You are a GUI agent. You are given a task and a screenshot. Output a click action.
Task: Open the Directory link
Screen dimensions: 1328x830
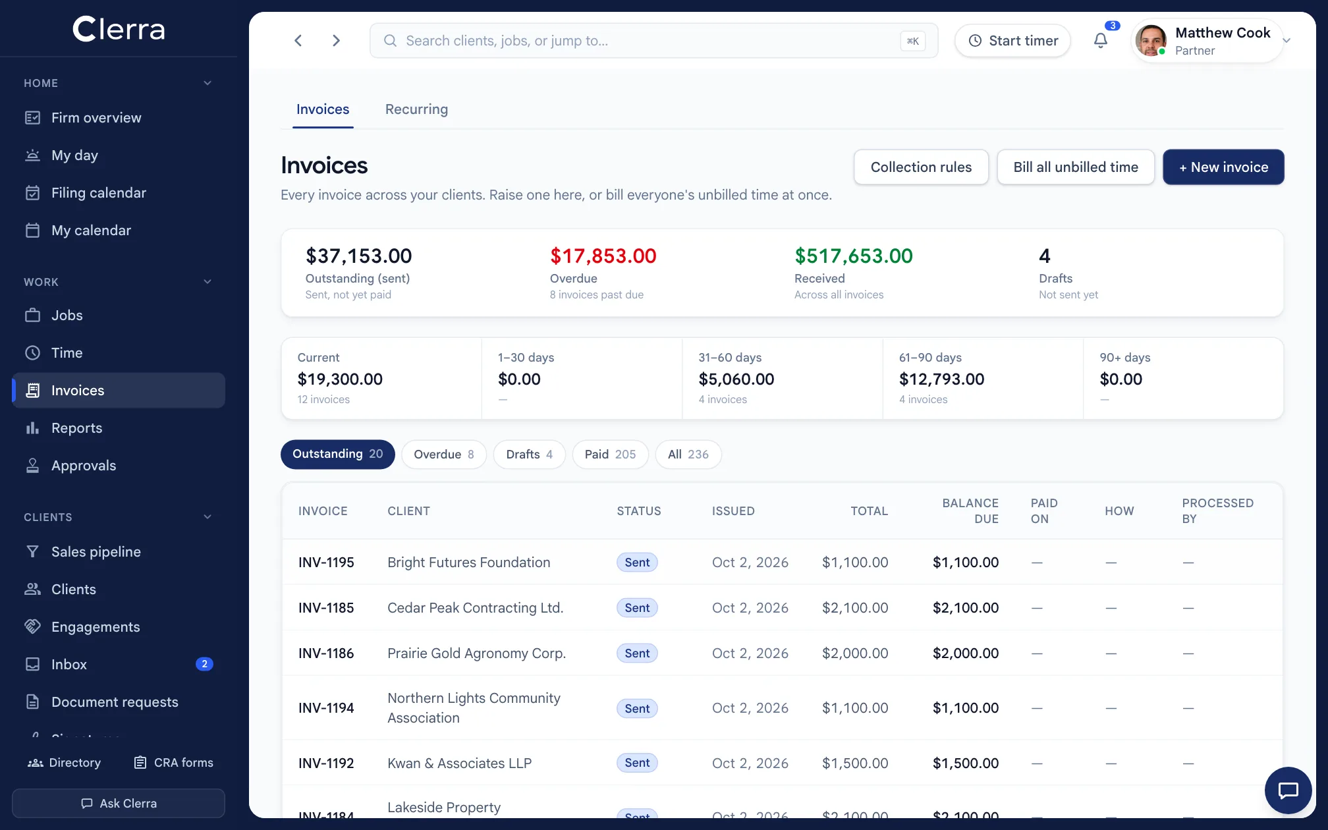point(65,763)
